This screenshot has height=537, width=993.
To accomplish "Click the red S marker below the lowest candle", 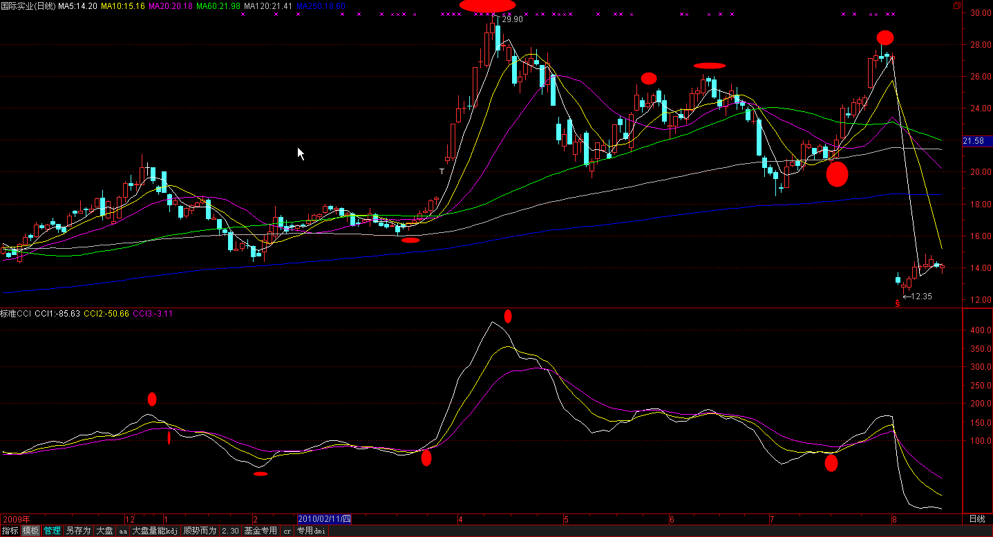I will pyautogui.click(x=898, y=303).
